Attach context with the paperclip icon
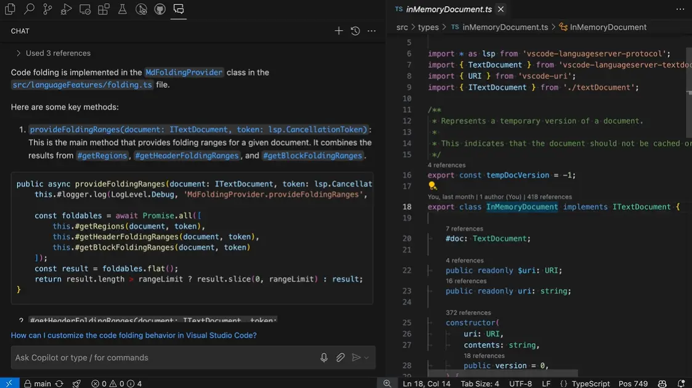692x388 pixels. [x=340, y=358]
